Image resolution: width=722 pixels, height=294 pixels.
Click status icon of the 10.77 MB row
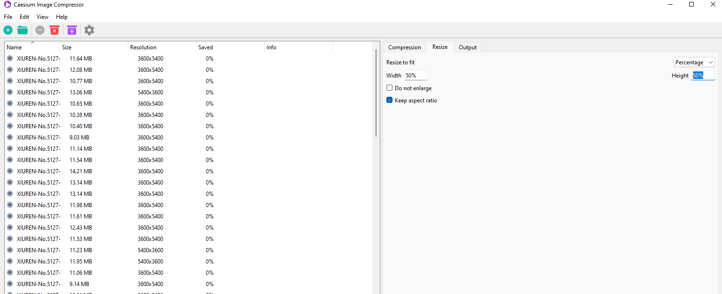10,81
